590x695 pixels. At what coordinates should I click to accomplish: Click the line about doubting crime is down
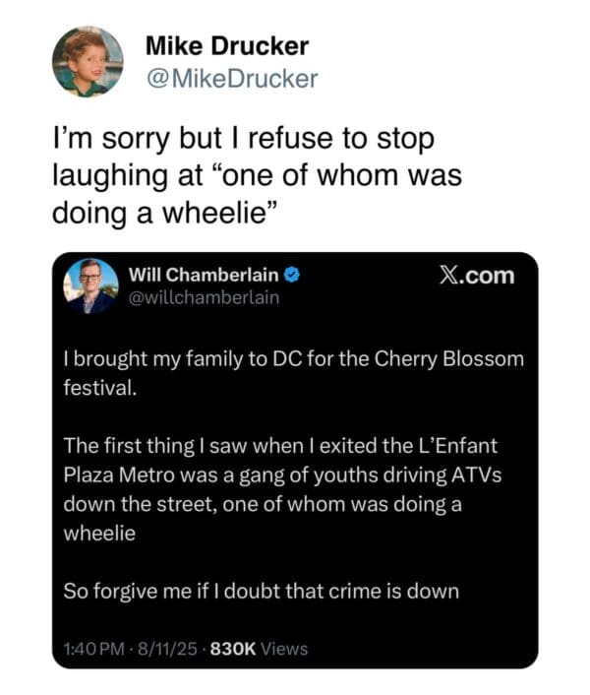[261, 593]
